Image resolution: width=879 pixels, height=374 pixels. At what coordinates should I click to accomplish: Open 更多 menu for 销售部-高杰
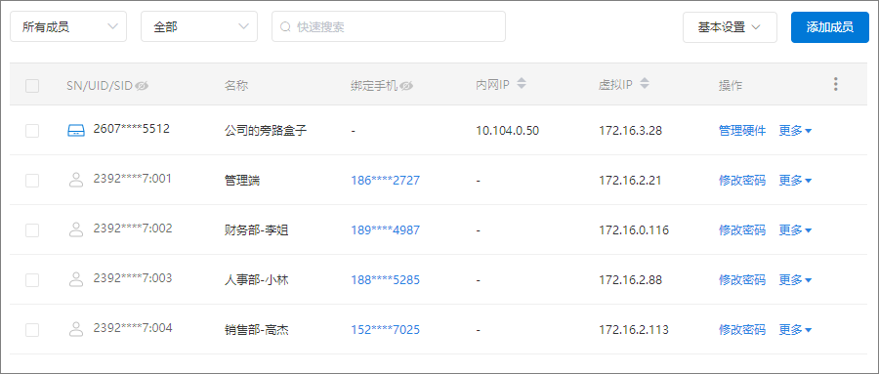(795, 330)
